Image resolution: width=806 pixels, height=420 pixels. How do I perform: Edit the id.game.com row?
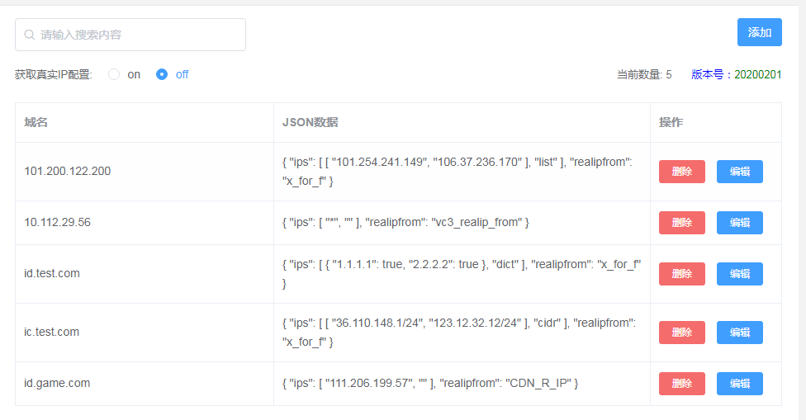tap(740, 384)
